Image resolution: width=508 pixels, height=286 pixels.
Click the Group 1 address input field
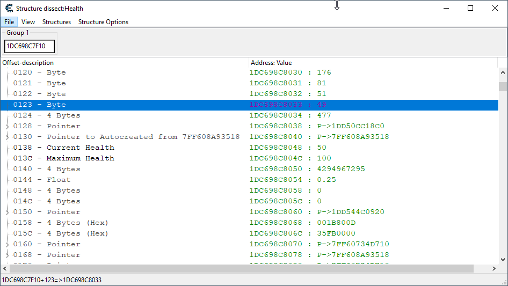coord(30,46)
